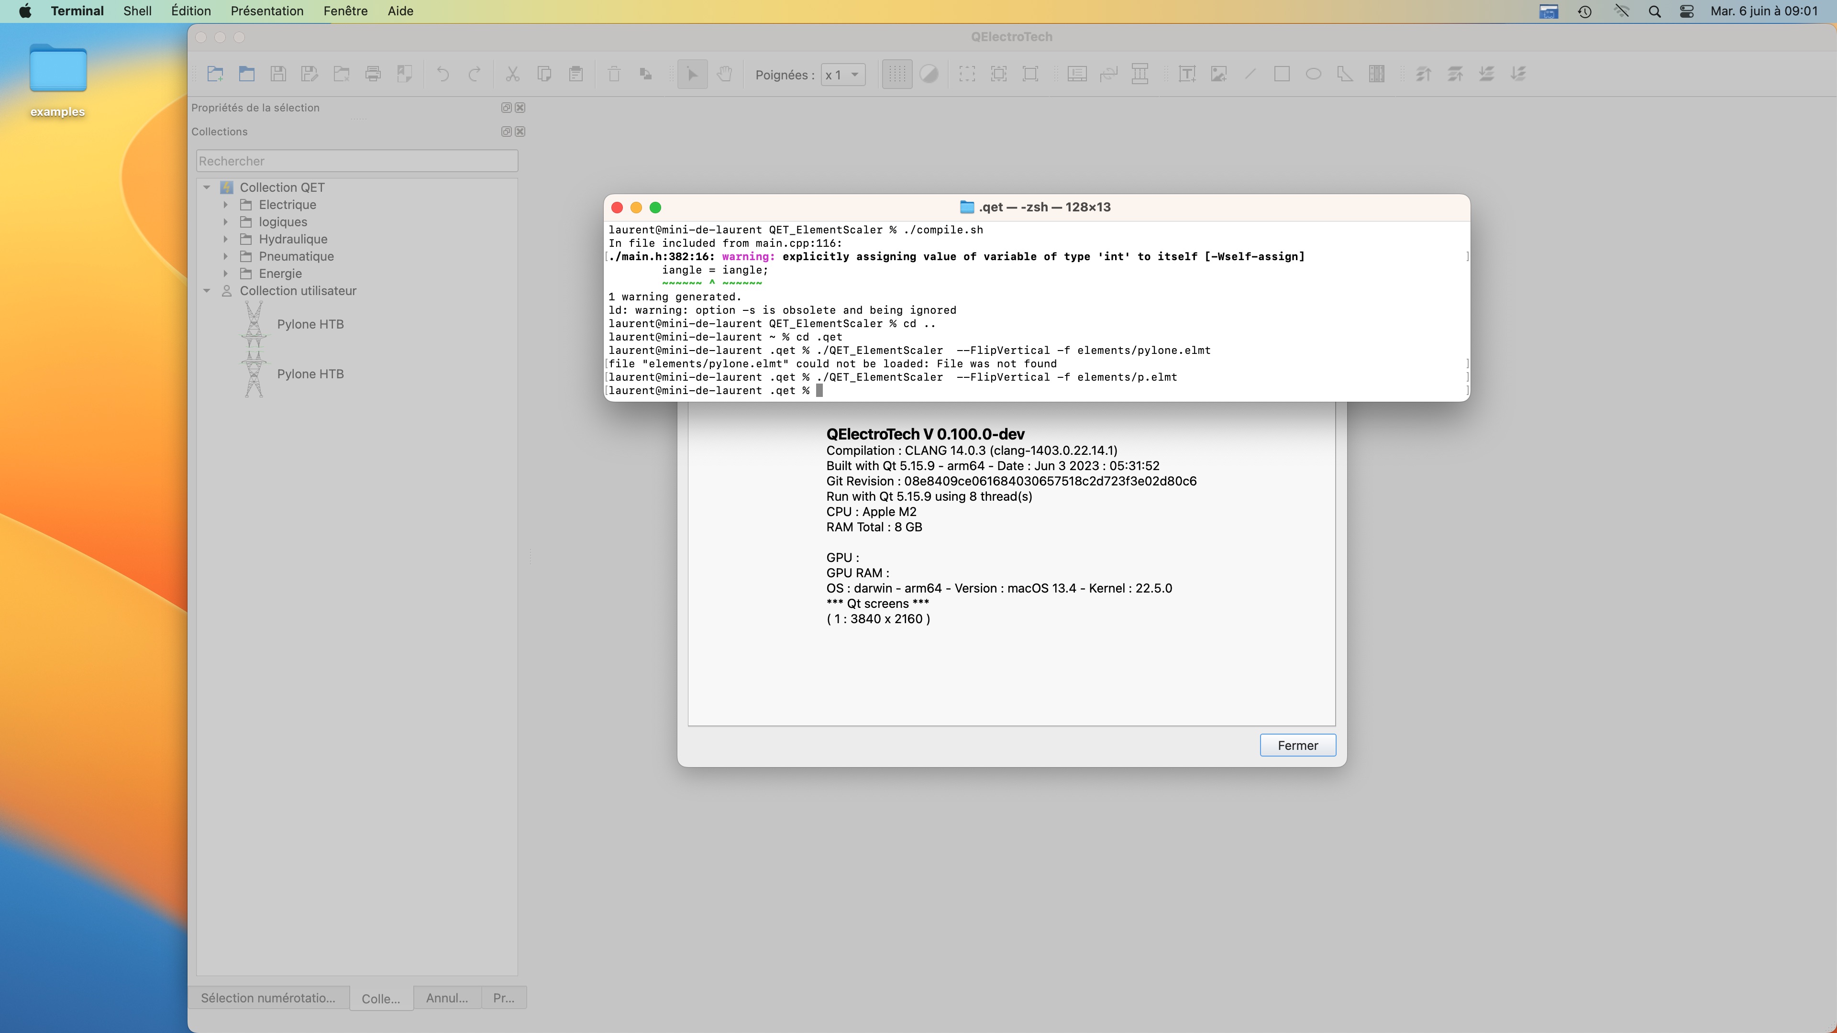Viewport: 1837px width, 1033px height.
Task: Open the Fenêtre menu
Action: pyautogui.click(x=345, y=11)
